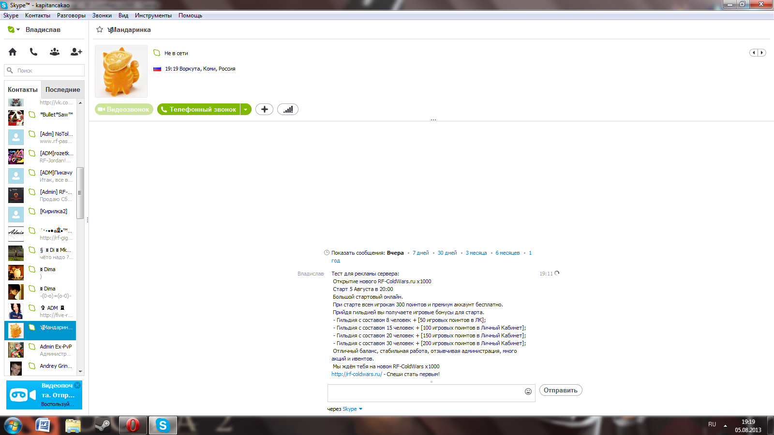Switch to the Контакты tab
The image size is (774, 435).
tap(23, 89)
